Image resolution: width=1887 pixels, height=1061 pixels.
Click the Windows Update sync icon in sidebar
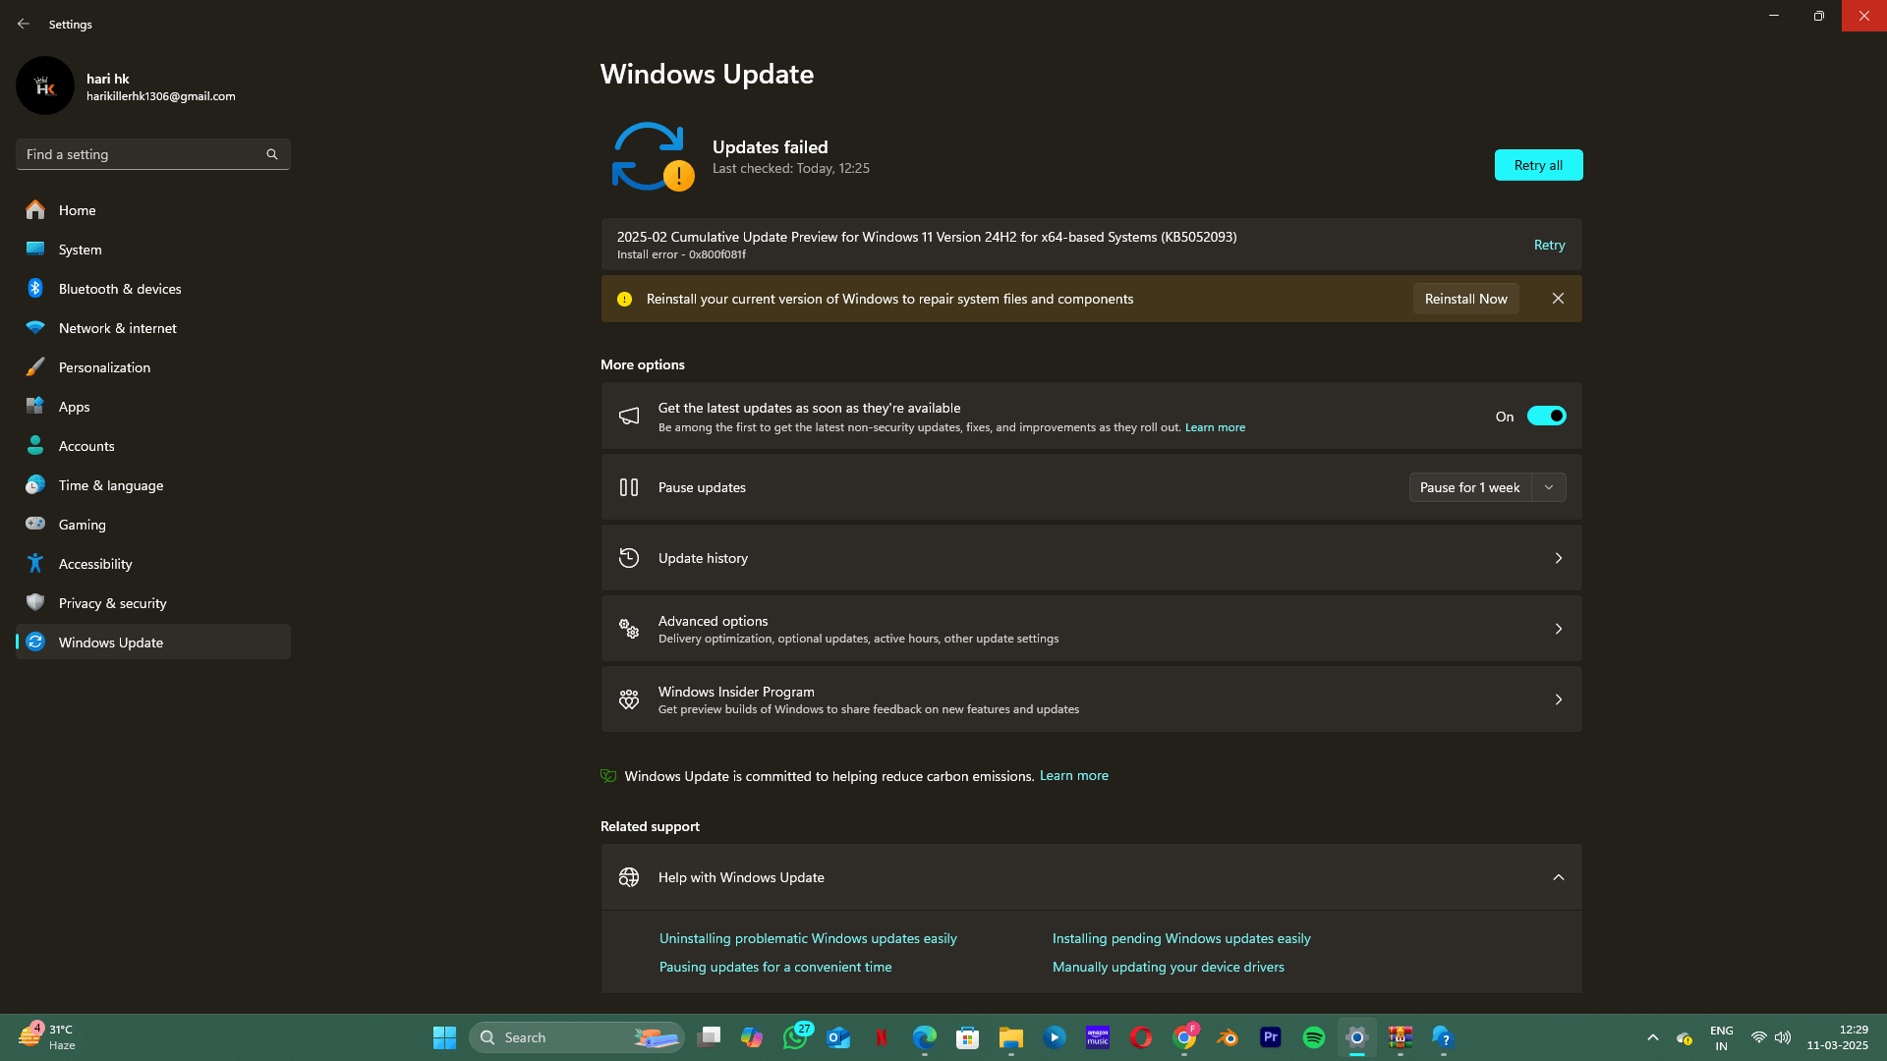coord(35,642)
